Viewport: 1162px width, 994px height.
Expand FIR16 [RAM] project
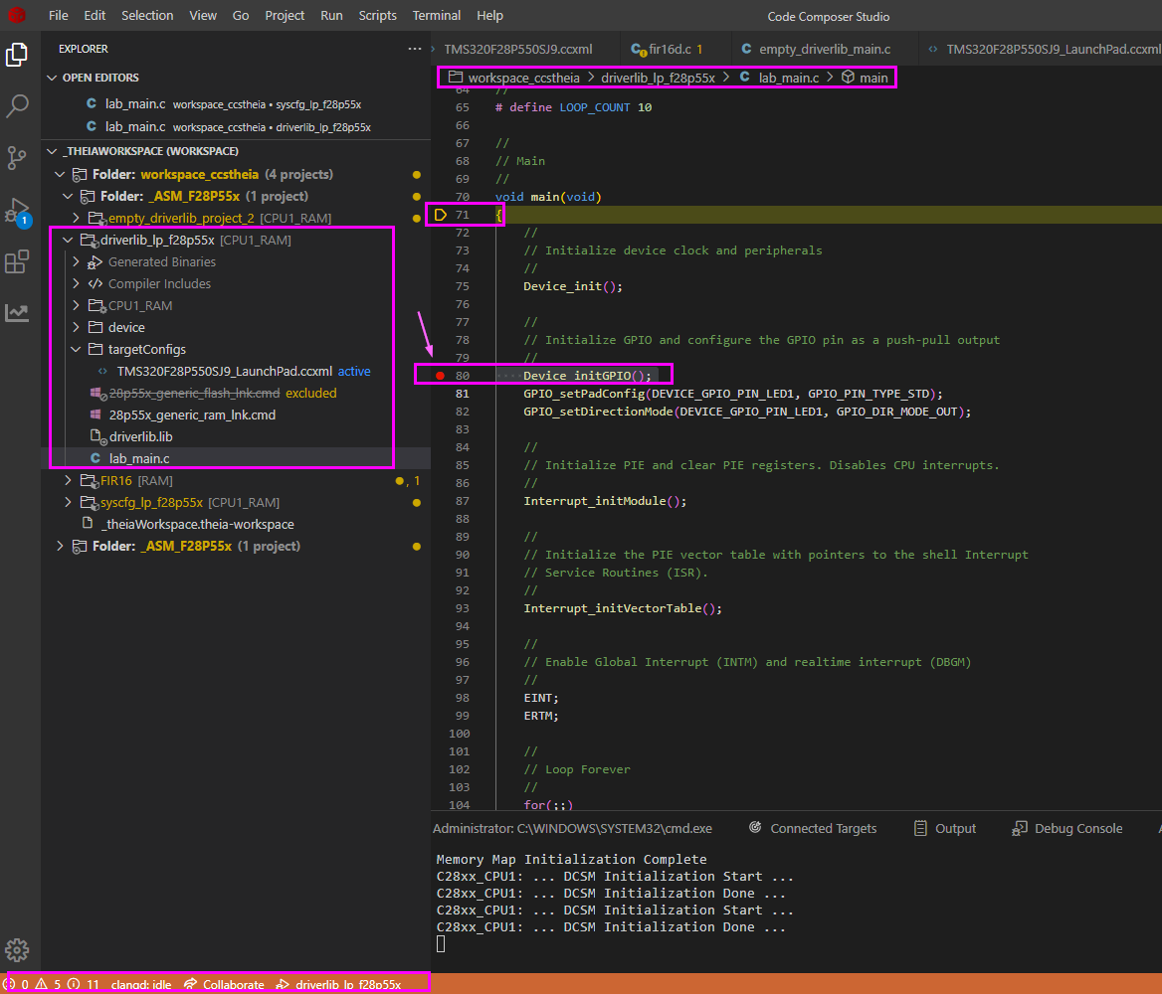coord(69,481)
